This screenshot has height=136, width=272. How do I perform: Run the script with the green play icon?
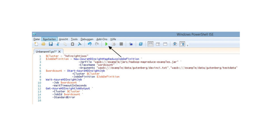coord(106,44)
